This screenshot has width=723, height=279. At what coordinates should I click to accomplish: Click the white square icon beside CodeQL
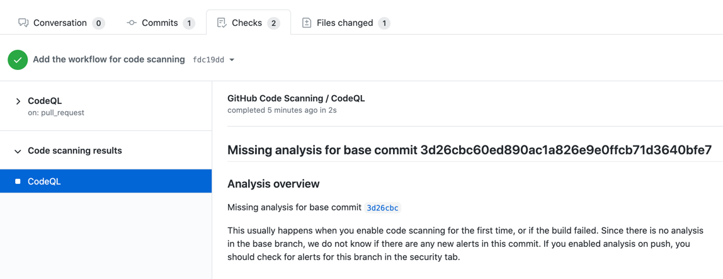[x=18, y=181]
